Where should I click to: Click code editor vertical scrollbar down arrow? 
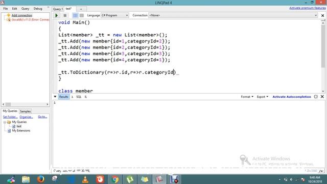[x=323, y=91]
